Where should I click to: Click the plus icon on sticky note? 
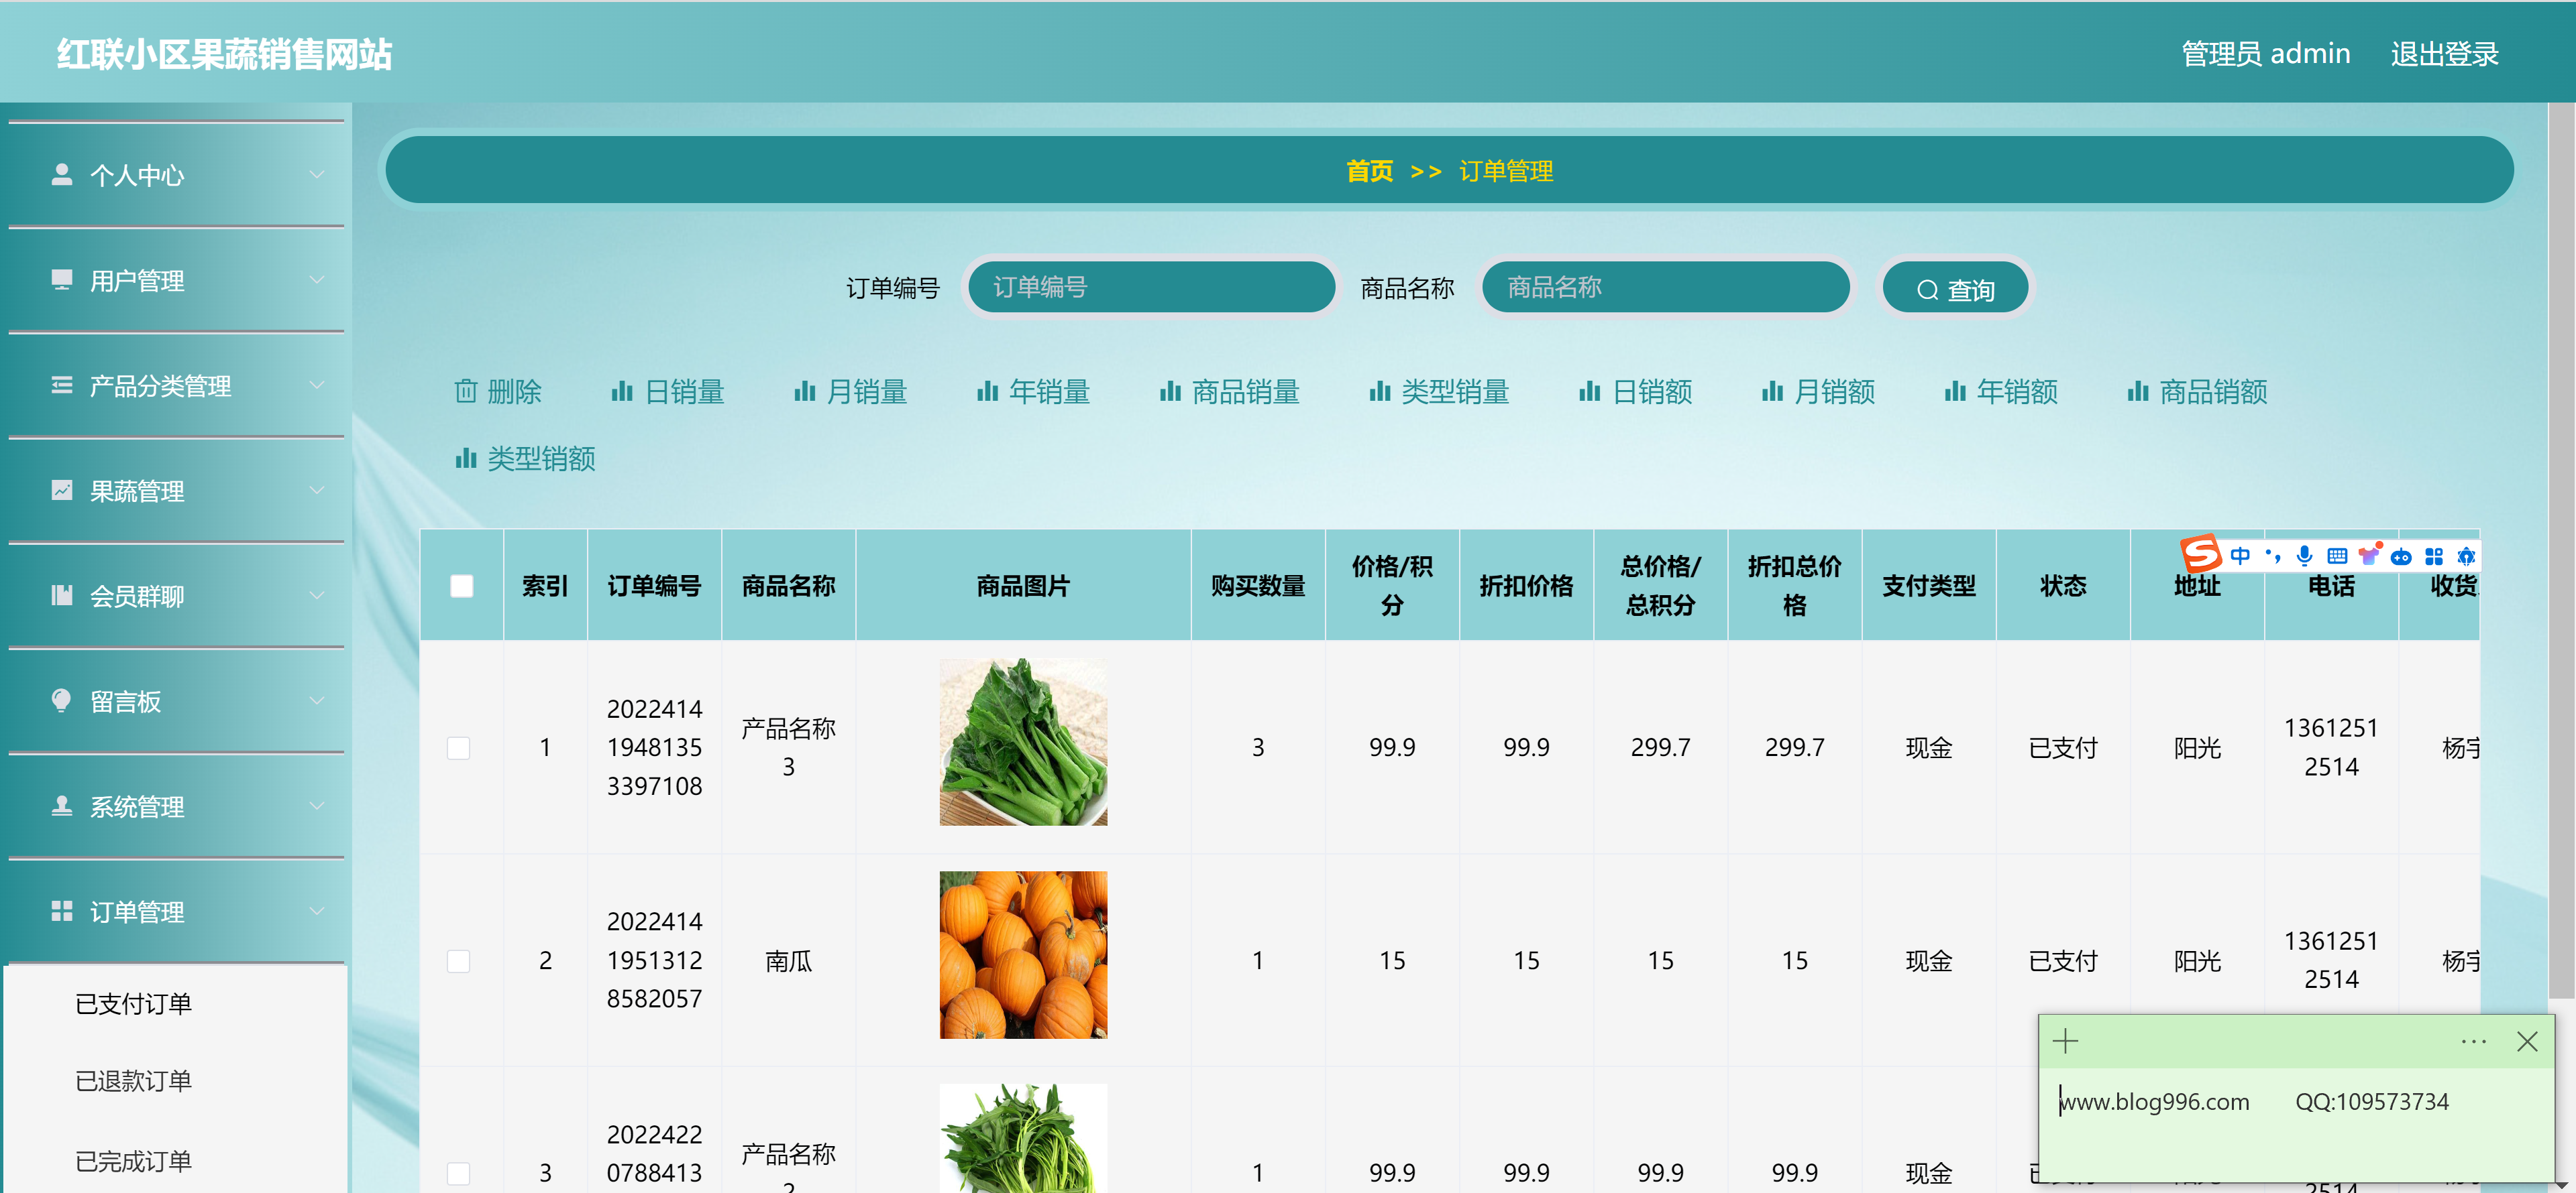(2065, 1041)
